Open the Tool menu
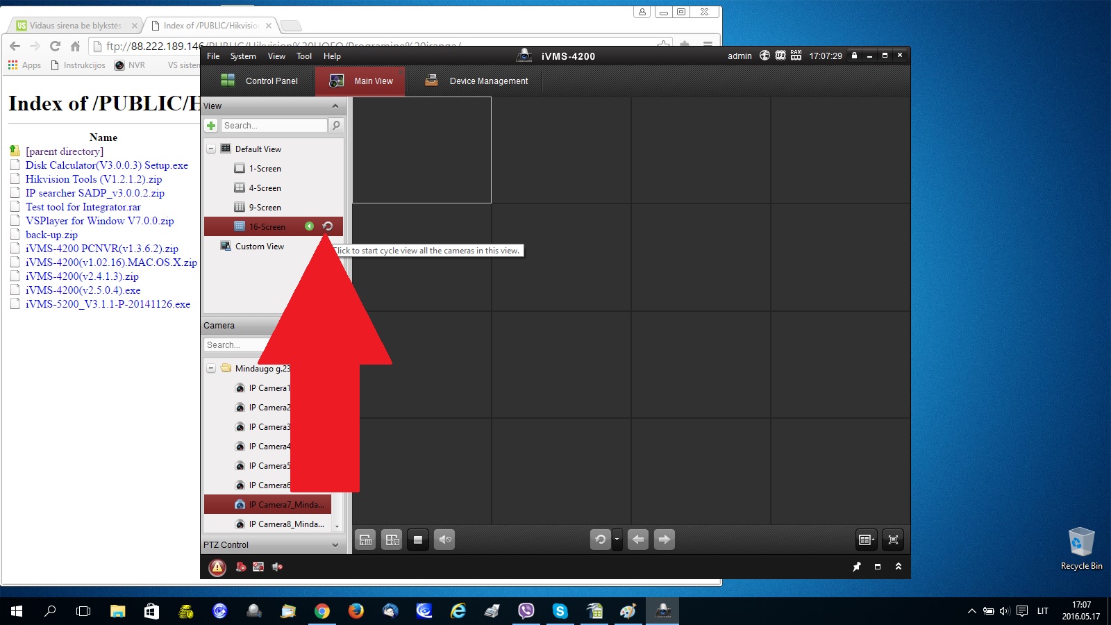 (304, 56)
